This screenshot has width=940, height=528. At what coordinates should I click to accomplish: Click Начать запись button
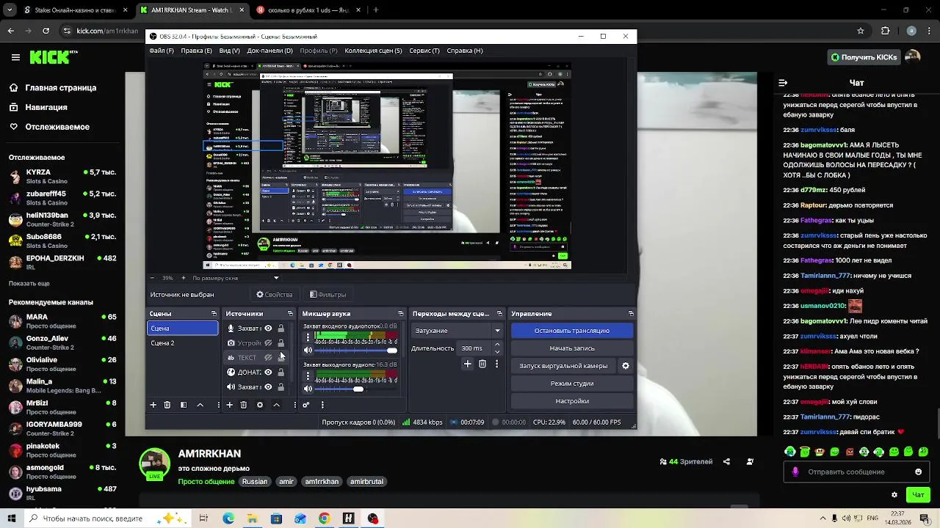572,348
